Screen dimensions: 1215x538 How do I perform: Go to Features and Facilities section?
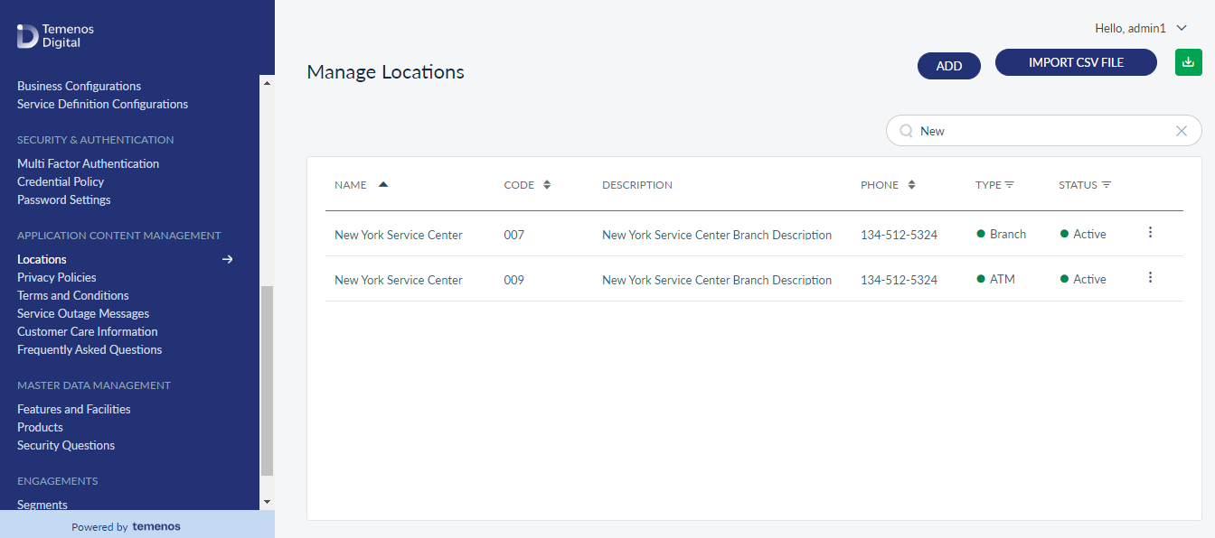(x=74, y=409)
